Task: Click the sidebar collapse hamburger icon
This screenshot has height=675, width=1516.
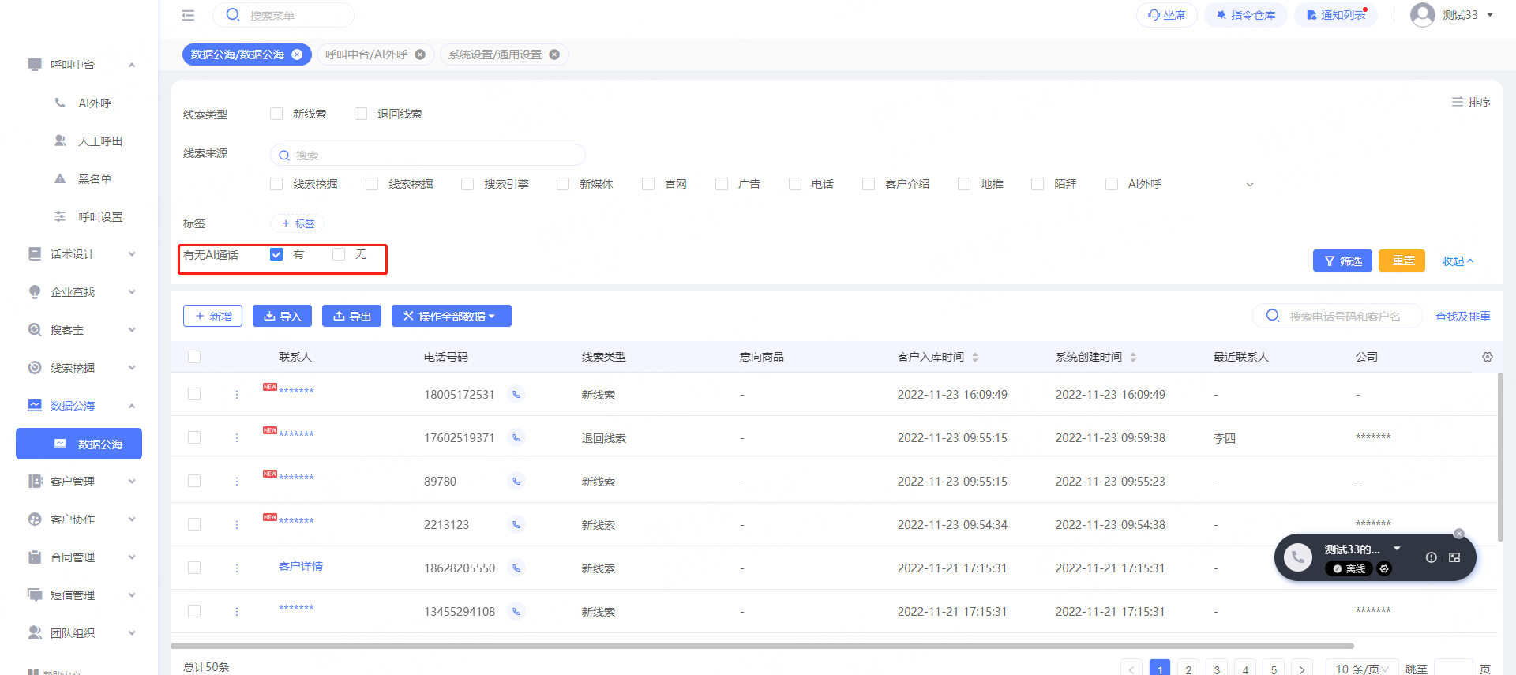Action: pos(188,15)
